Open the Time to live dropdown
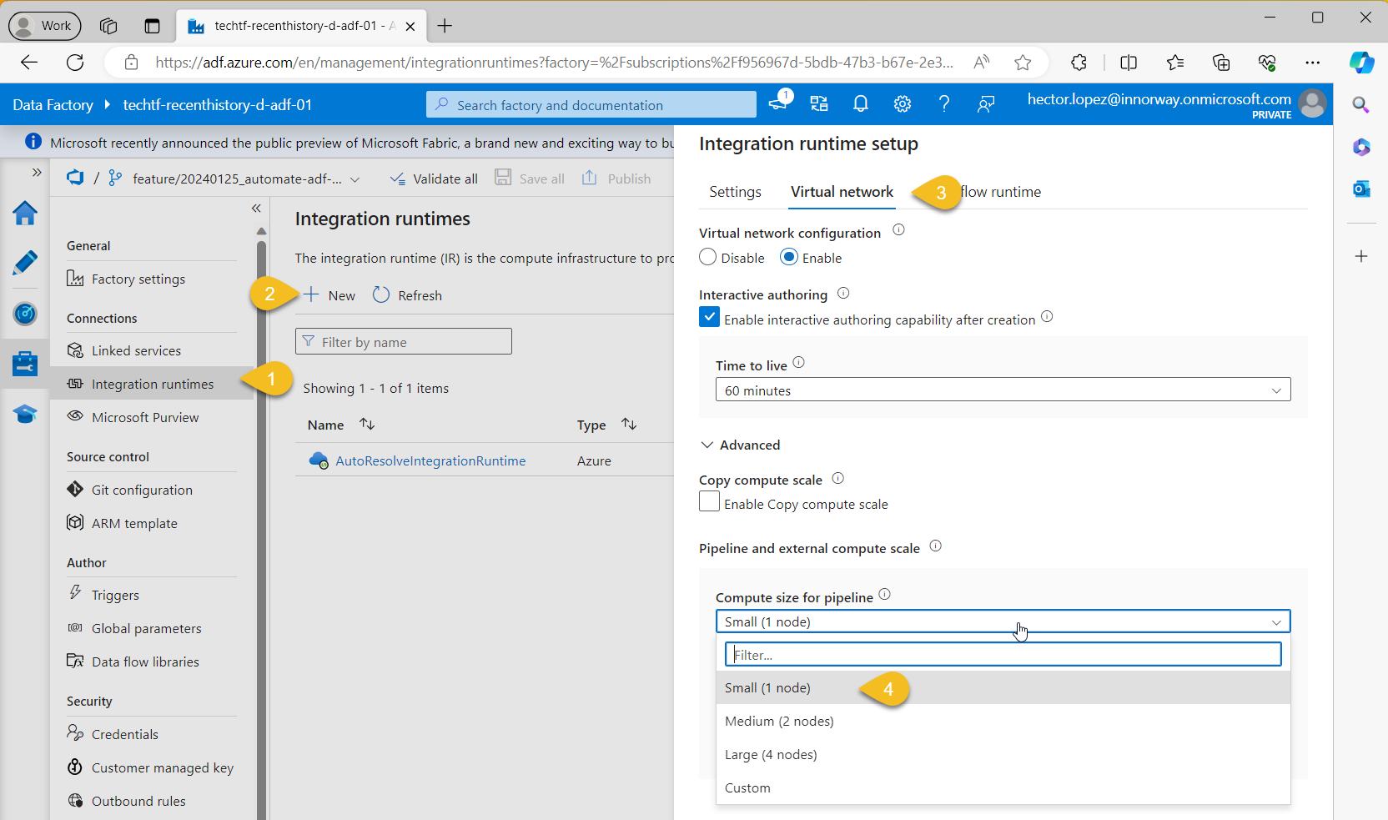Viewport: 1388px width, 820px height. pyautogui.click(x=1003, y=390)
